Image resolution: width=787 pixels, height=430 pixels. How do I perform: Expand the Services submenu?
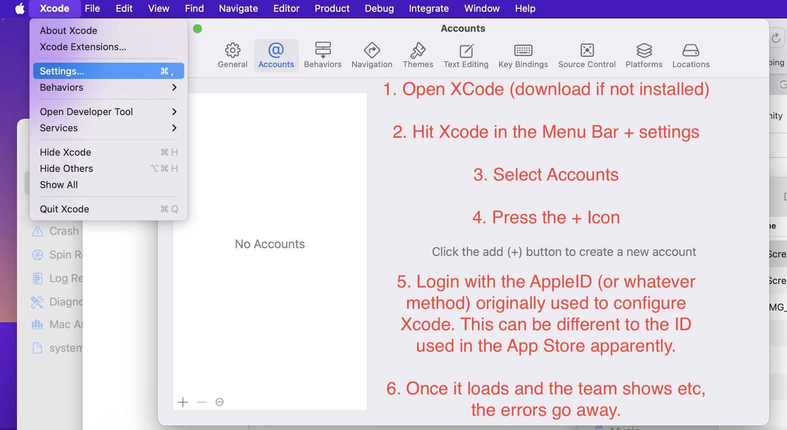[108, 128]
